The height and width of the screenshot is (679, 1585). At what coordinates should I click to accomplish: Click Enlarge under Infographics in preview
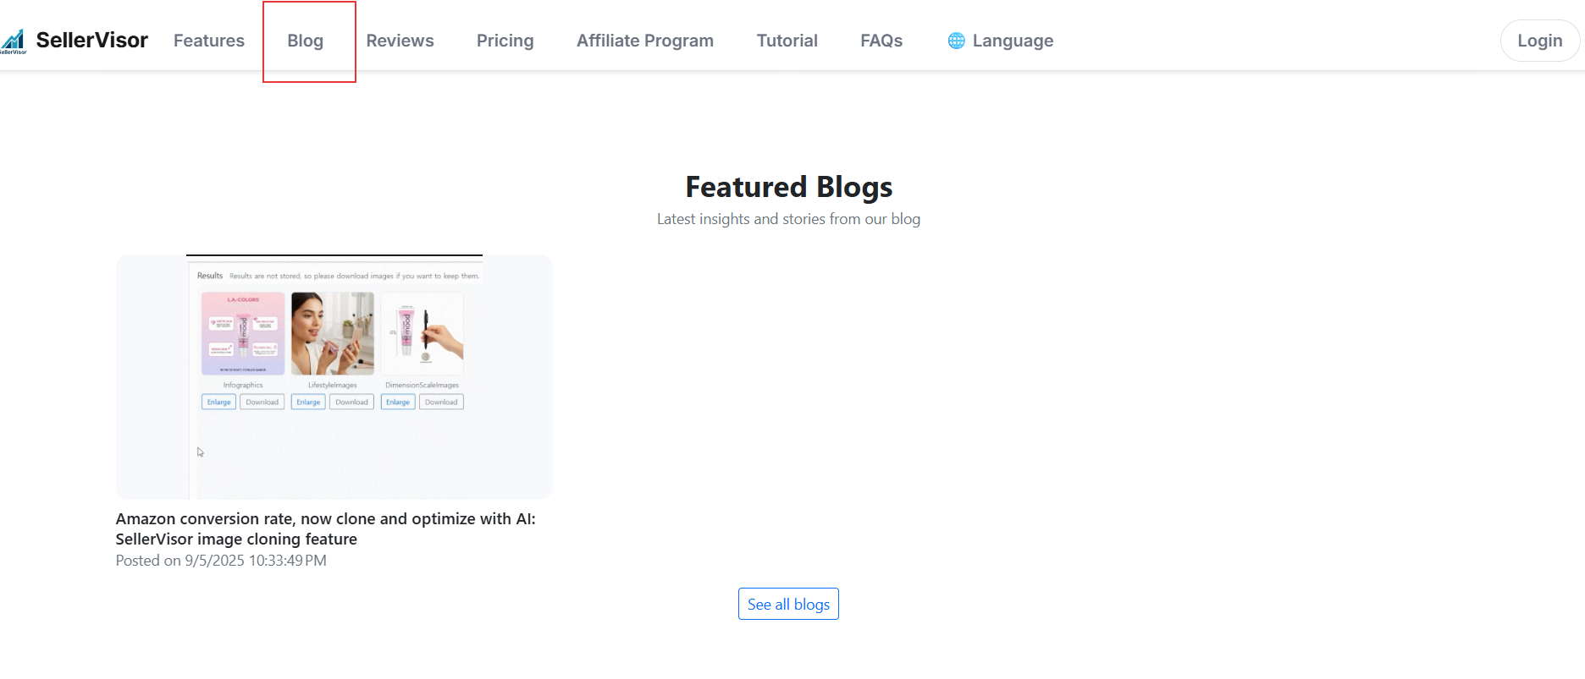(218, 402)
